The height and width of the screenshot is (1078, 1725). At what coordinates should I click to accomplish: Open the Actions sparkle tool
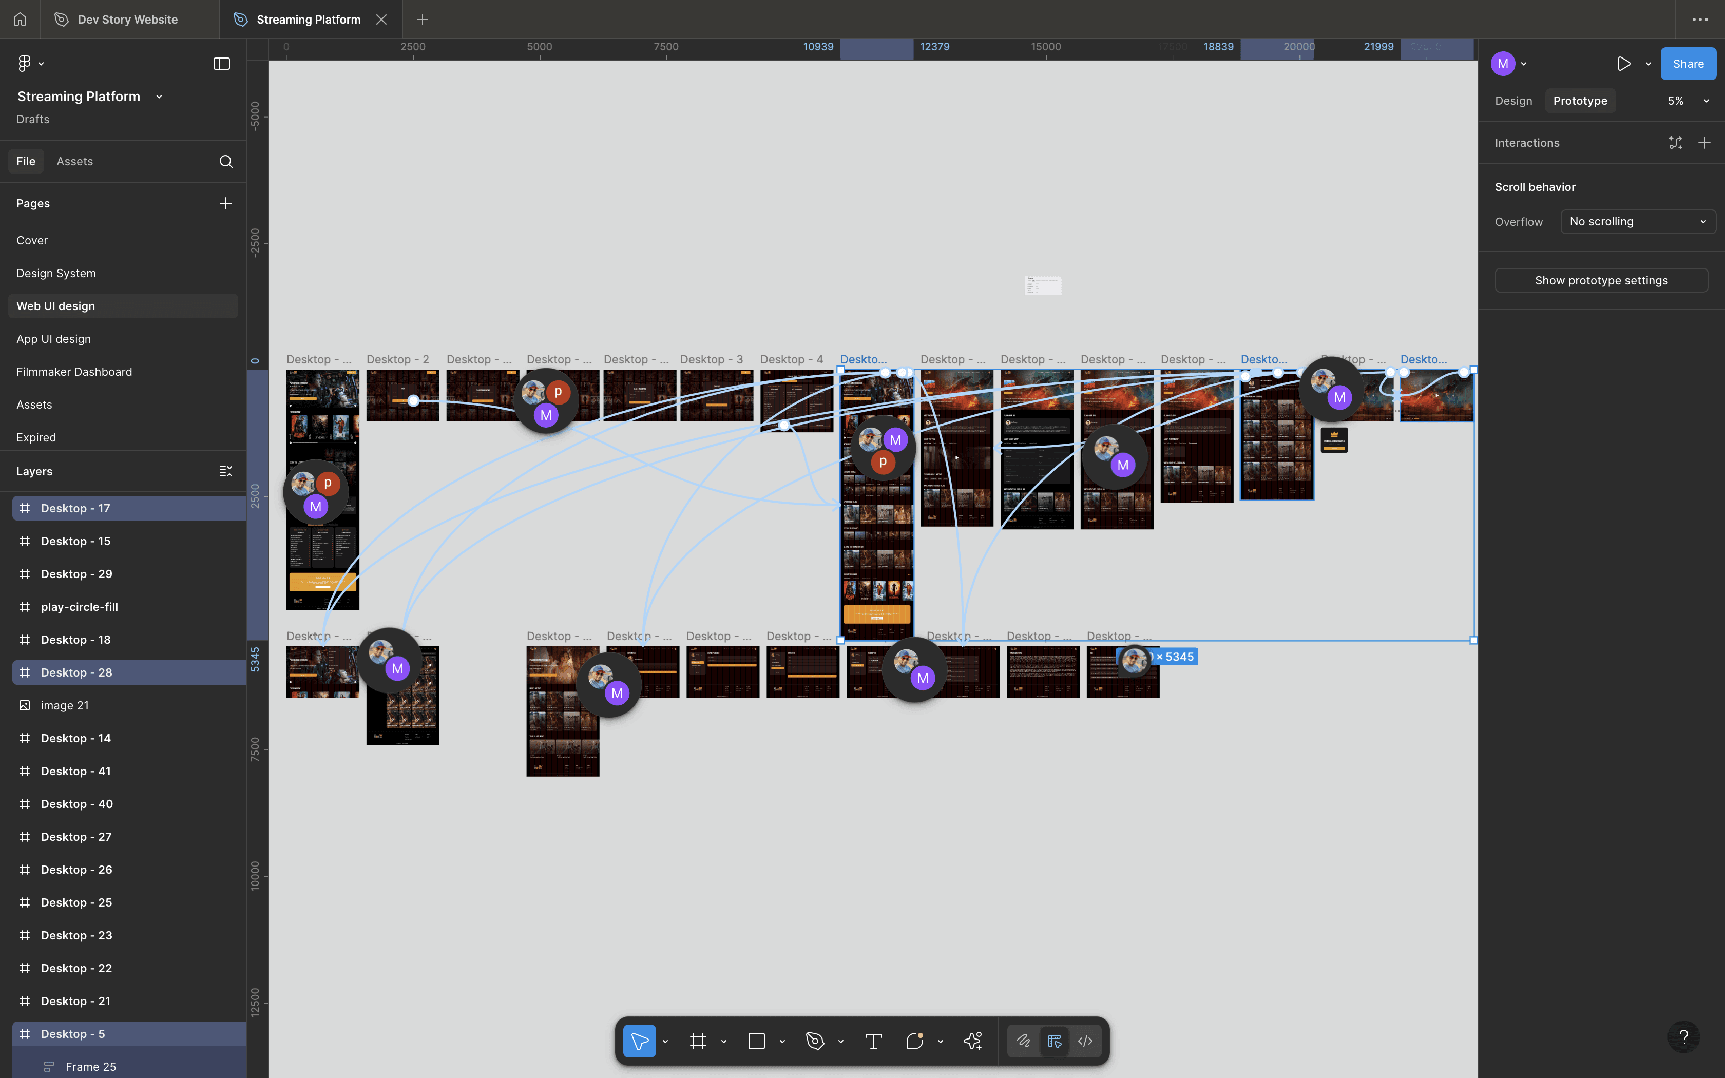[972, 1041]
